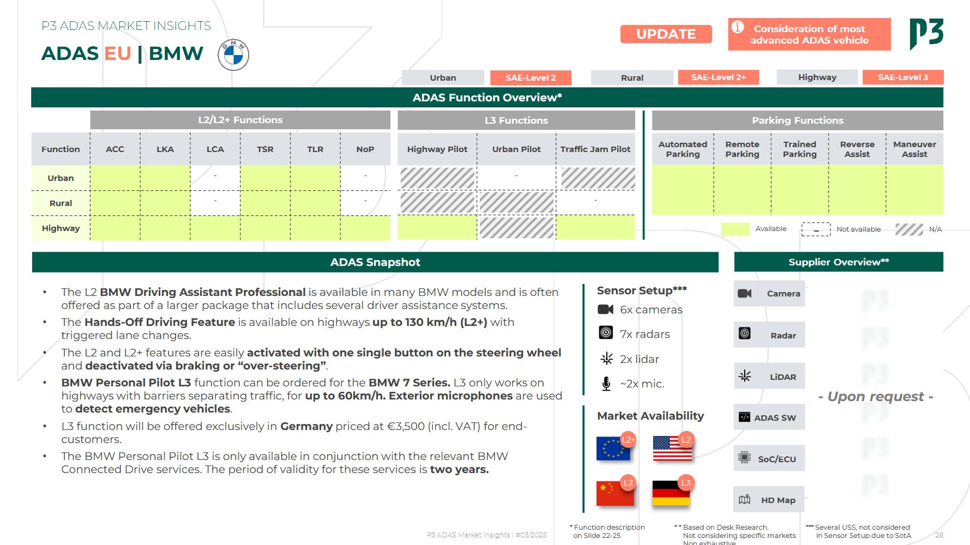Click the L2/L2+ Functions header
The height and width of the screenshot is (545, 970).
click(240, 120)
